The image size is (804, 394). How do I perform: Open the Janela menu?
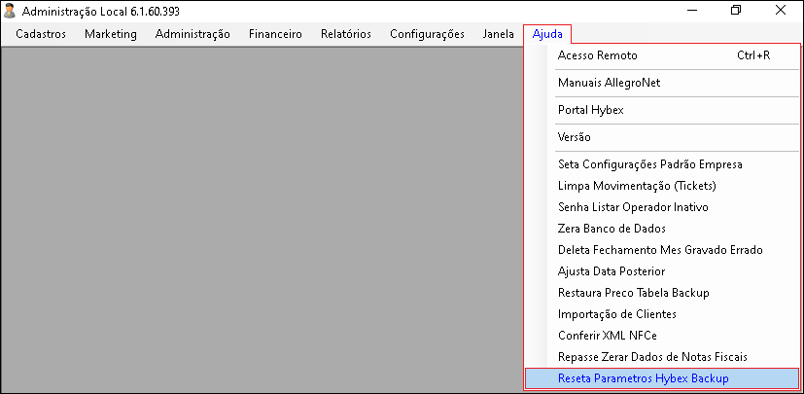tap(499, 34)
